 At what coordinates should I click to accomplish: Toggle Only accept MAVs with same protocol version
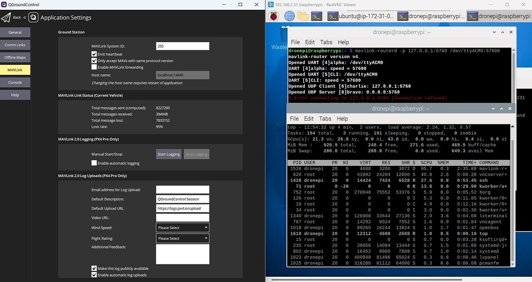(x=94, y=61)
